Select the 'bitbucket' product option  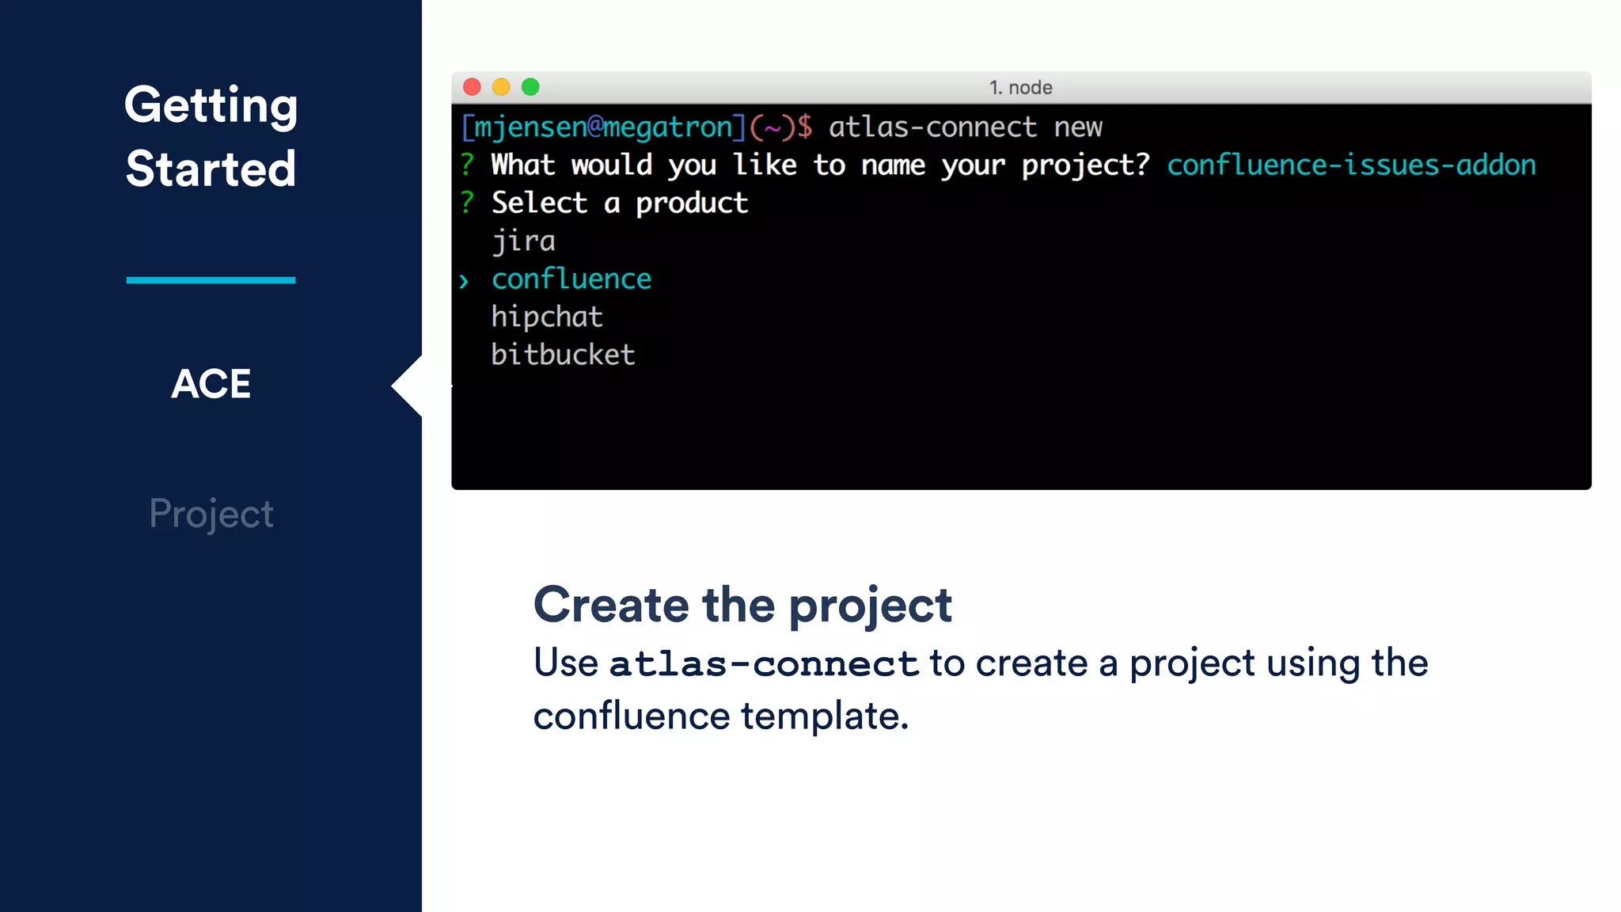[563, 355]
